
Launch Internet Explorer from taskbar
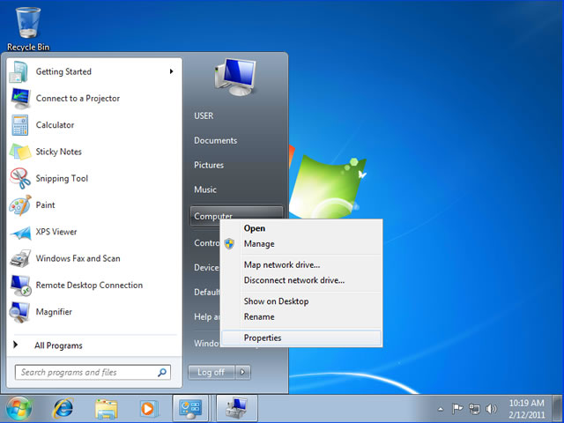(63, 409)
